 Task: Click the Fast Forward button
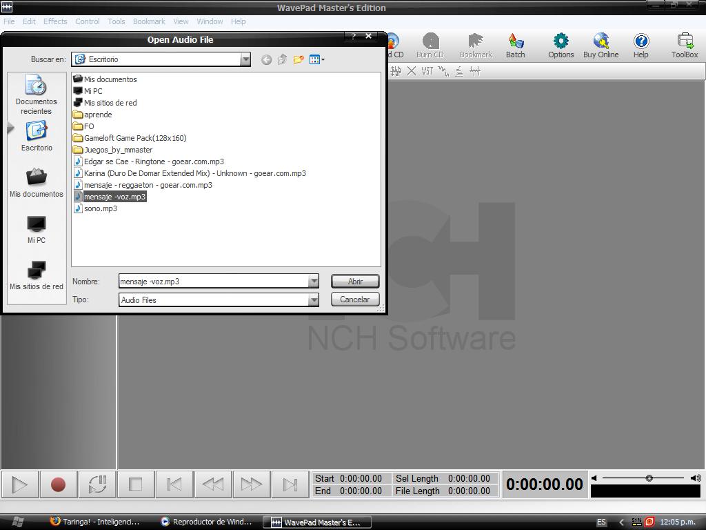coord(252,484)
